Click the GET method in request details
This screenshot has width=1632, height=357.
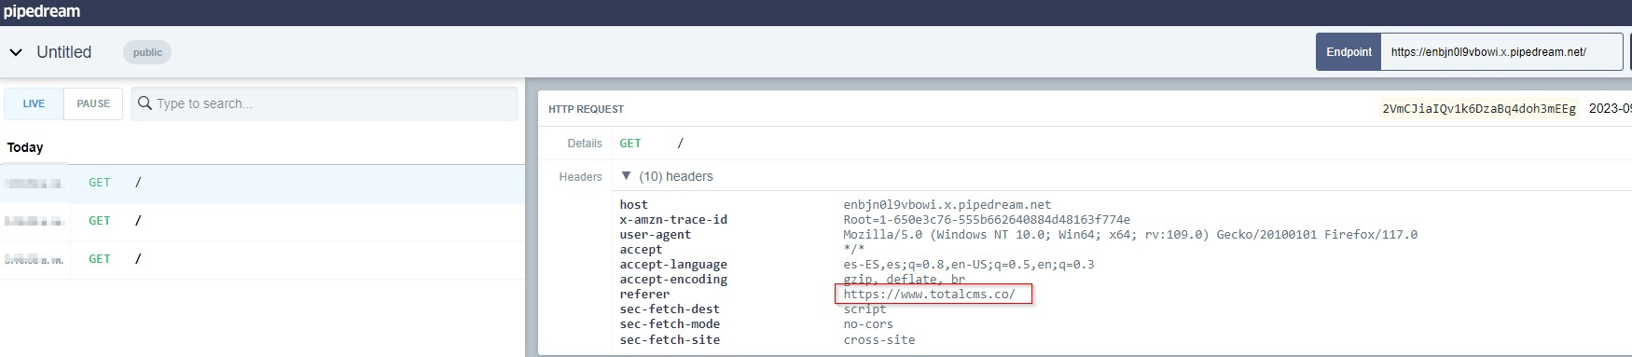[630, 144]
